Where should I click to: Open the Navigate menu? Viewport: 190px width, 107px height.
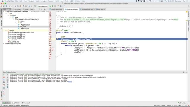click(31, 1)
